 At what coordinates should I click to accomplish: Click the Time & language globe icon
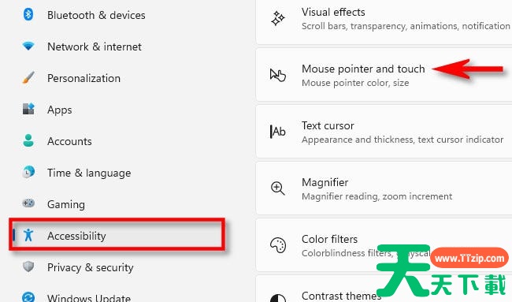pyautogui.click(x=28, y=172)
